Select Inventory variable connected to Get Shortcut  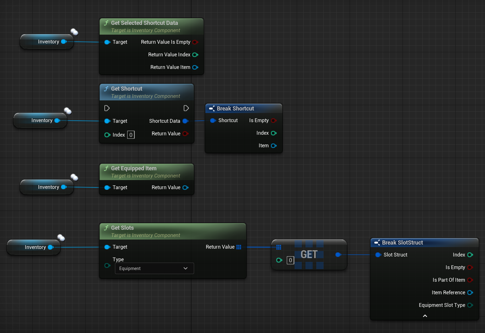click(40, 121)
